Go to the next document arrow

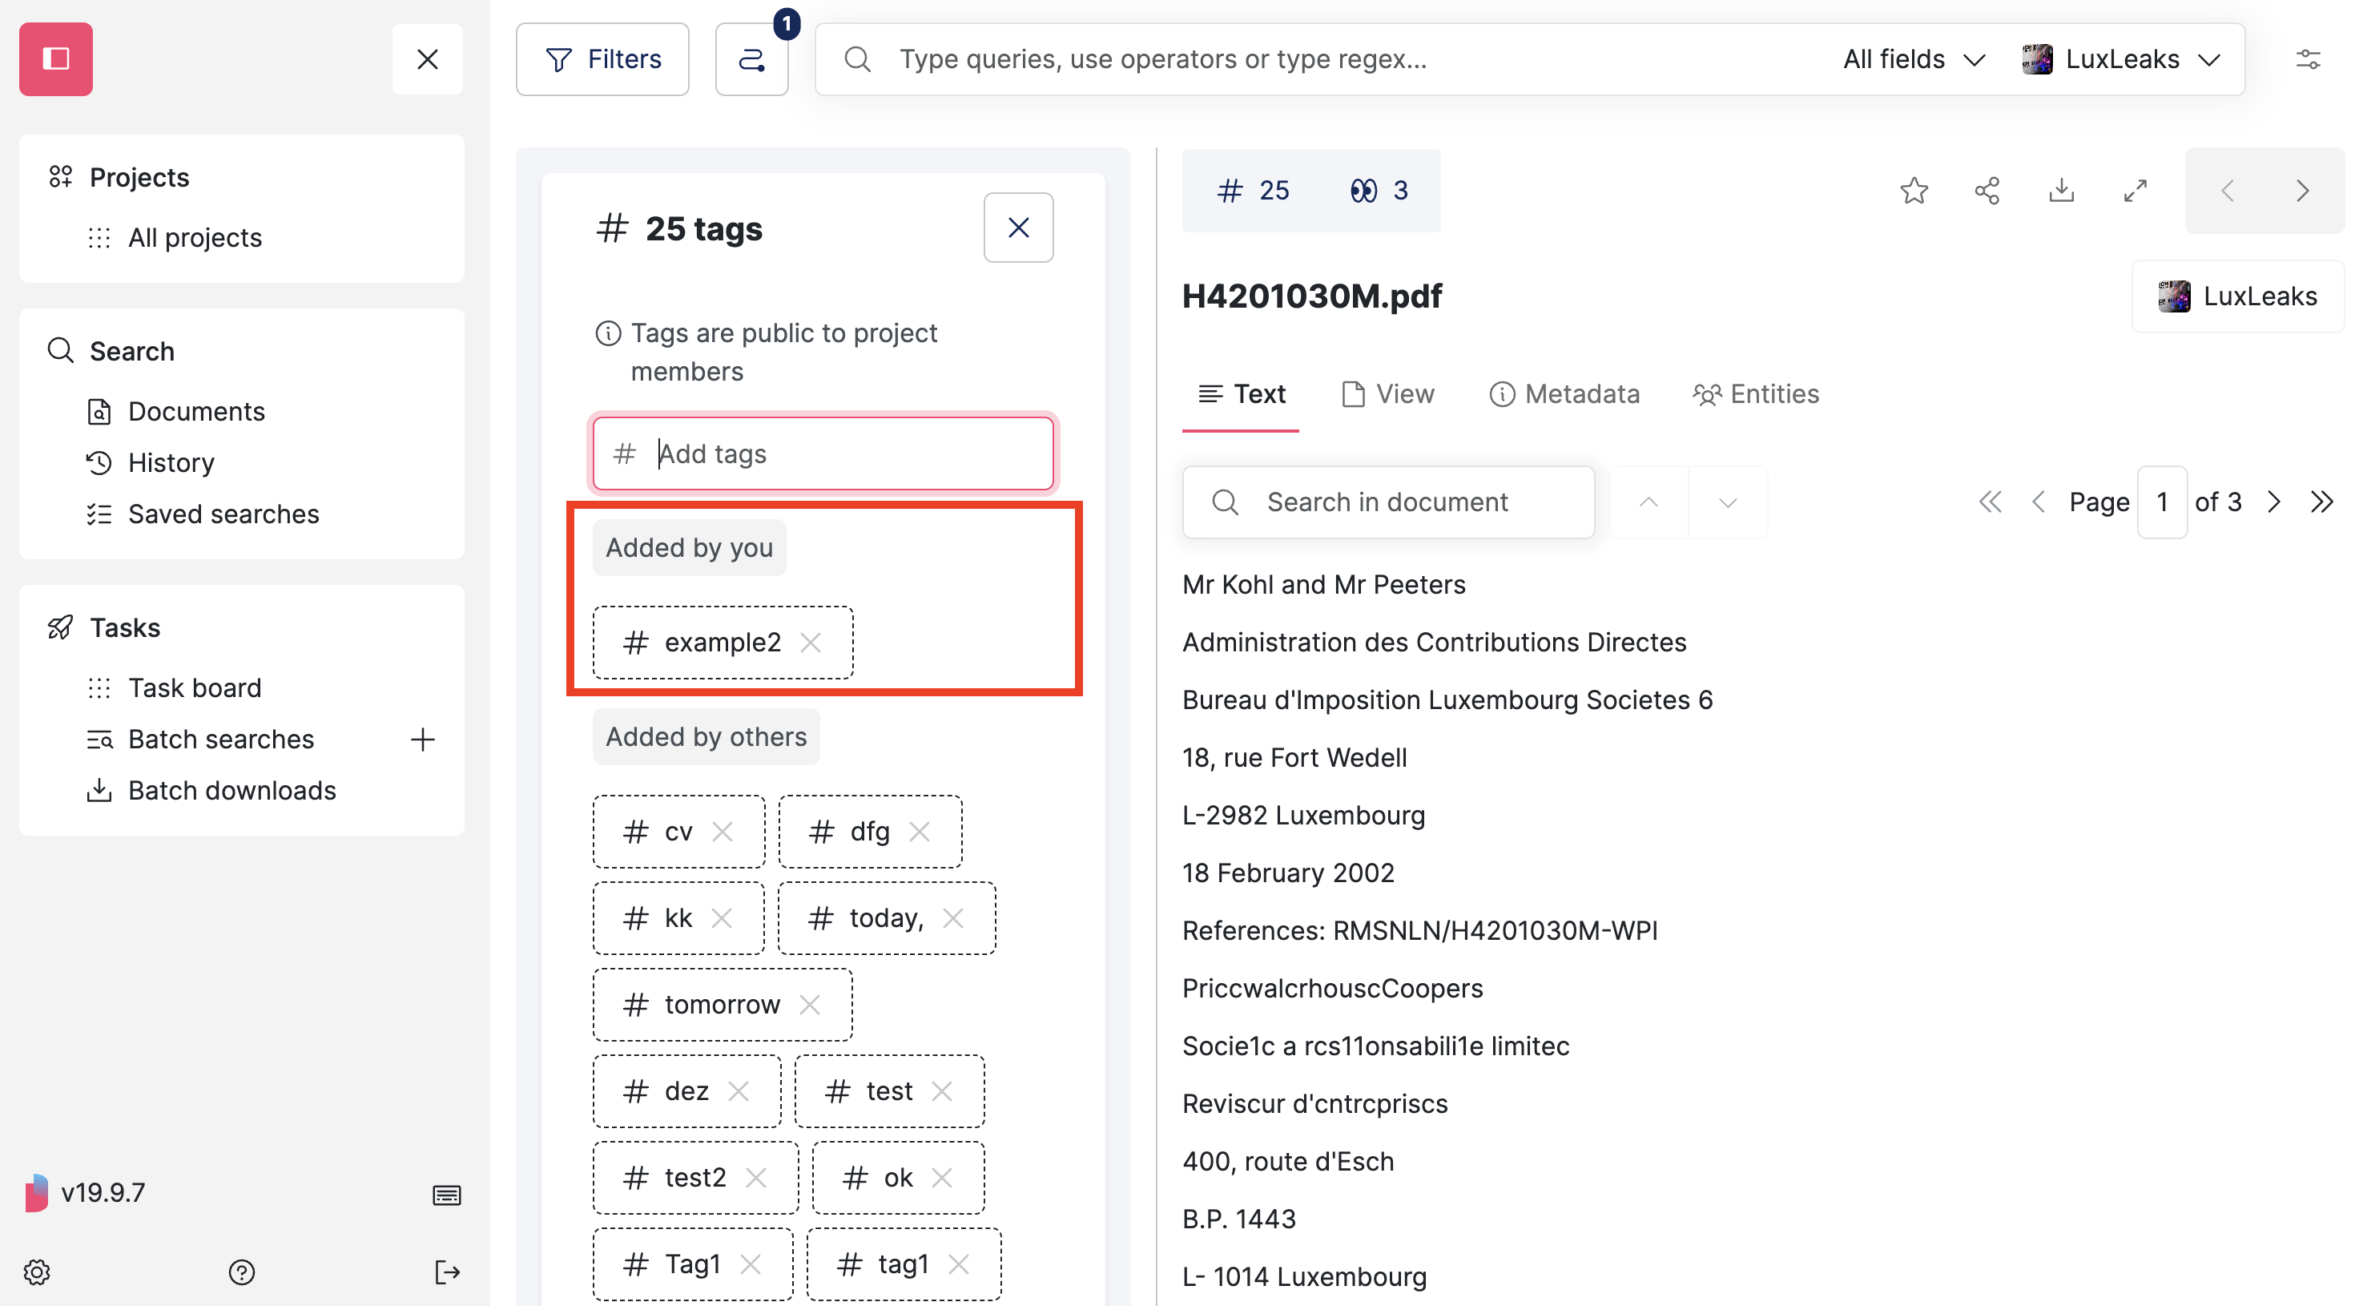(2301, 190)
